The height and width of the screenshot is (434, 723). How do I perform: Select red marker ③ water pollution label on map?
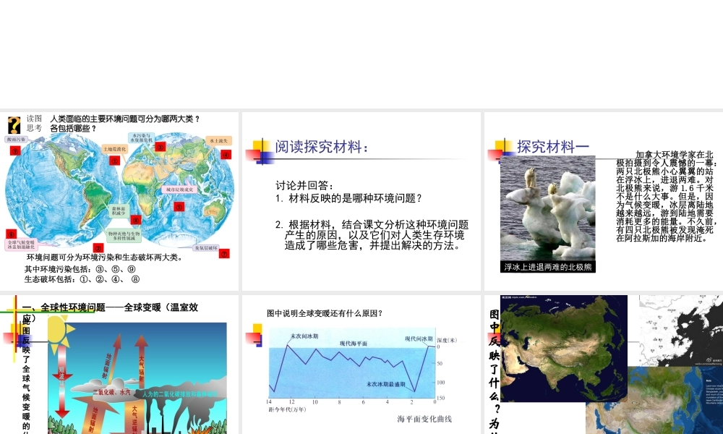[x=161, y=148]
